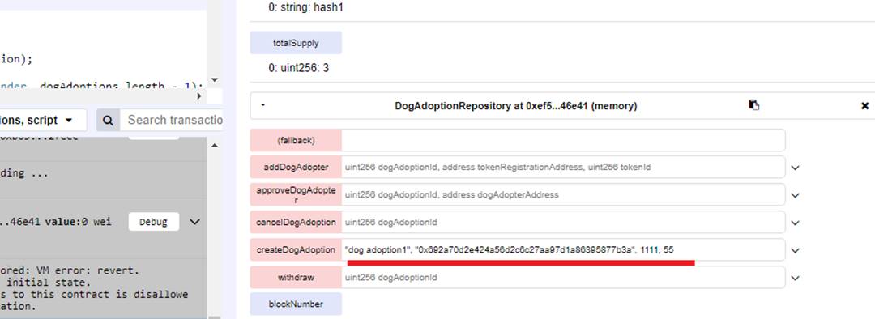
Task: Call the blockNumber getter
Action: (x=296, y=304)
